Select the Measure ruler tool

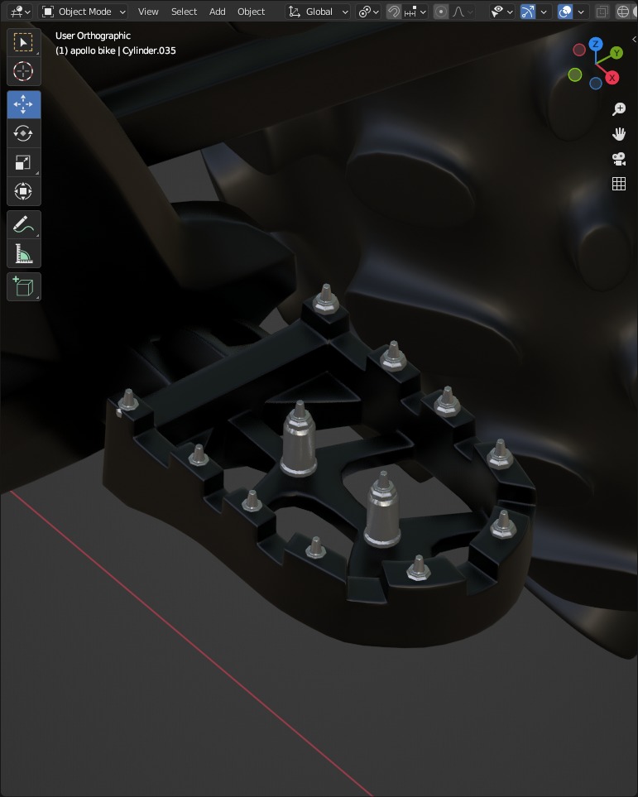(x=23, y=253)
